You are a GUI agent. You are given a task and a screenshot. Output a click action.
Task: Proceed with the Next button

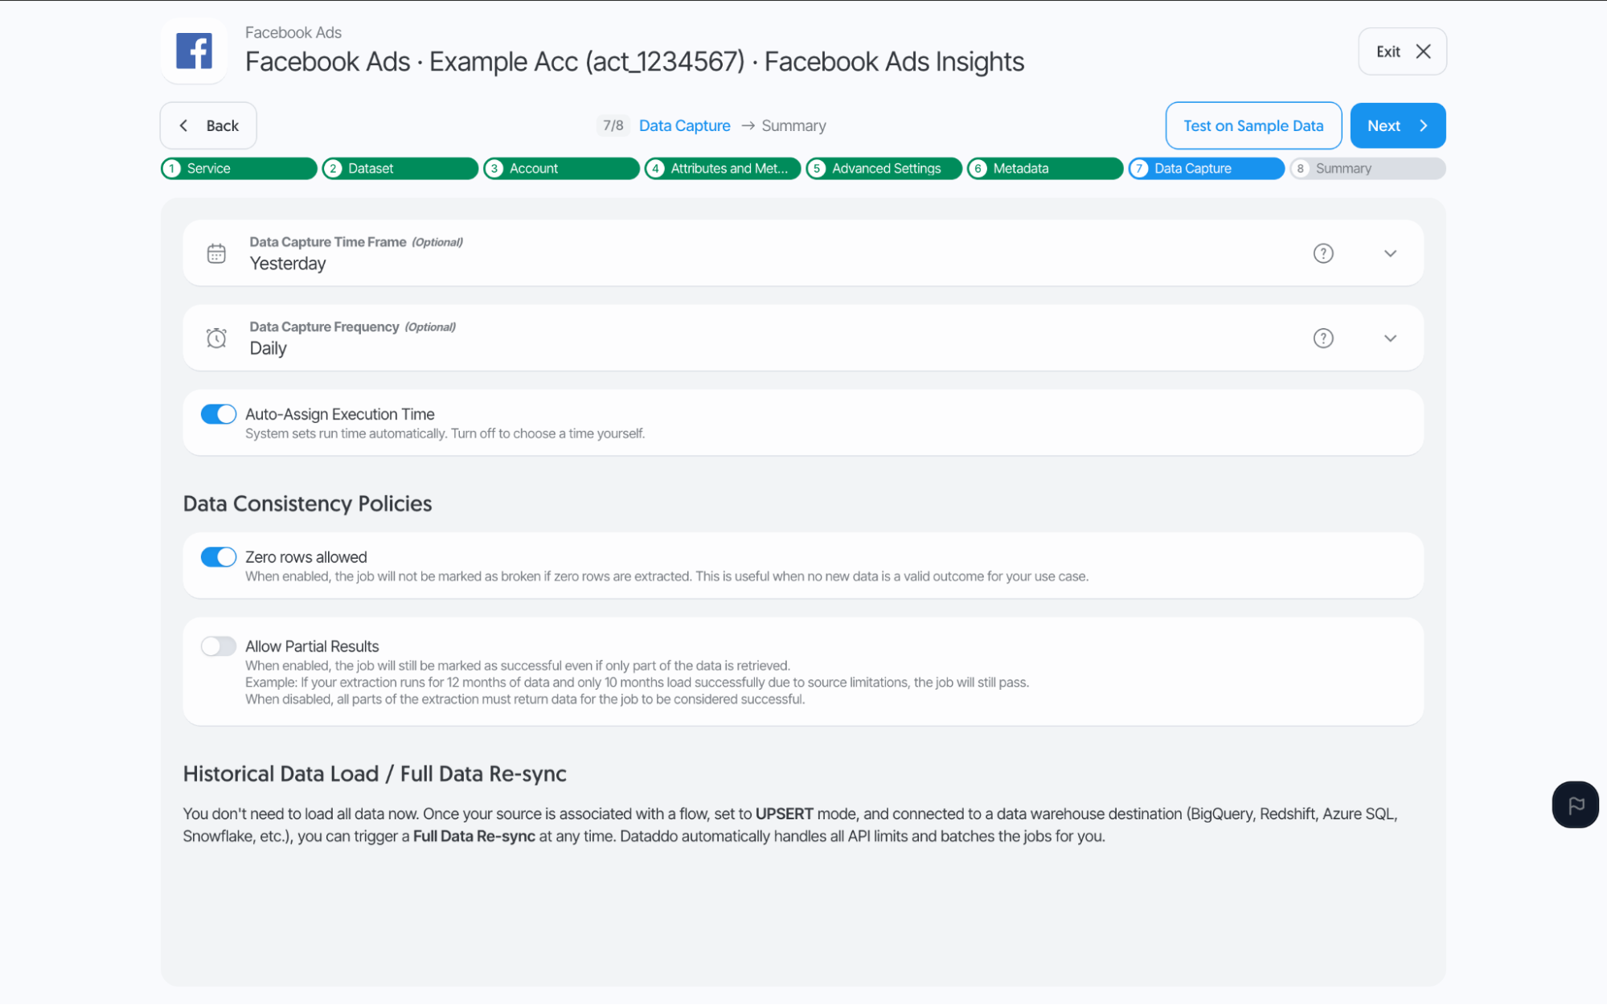[x=1398, y=125]
